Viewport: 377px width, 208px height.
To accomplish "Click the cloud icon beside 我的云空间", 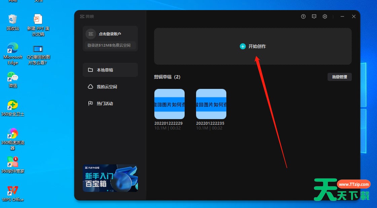I will [x=90, y=87].
